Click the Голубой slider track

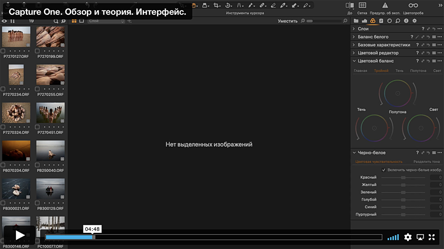[403, 200]
